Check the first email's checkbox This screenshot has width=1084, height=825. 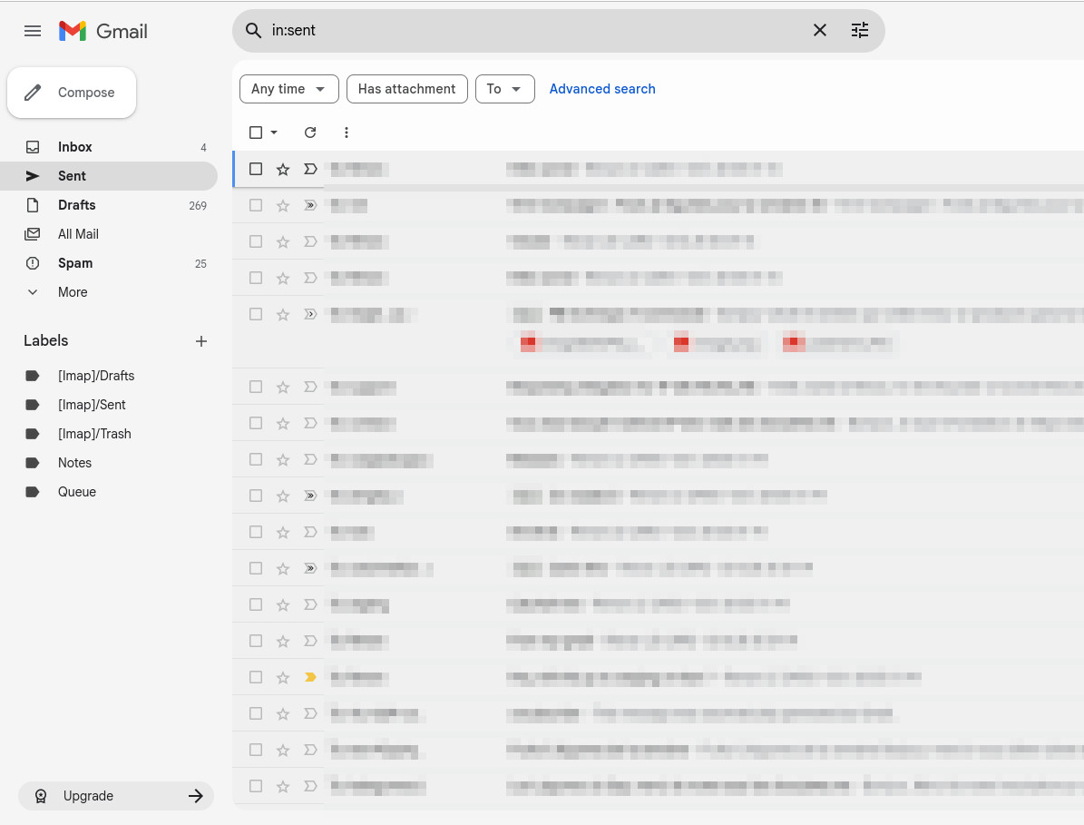pos(256,169)
